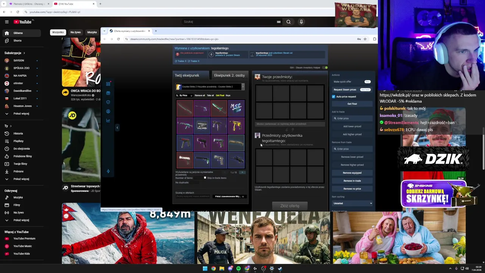This screenshot has width=485, height=273.
Task: Click the SIH user profile icon in side panel
Action: [x=108, y=111]
